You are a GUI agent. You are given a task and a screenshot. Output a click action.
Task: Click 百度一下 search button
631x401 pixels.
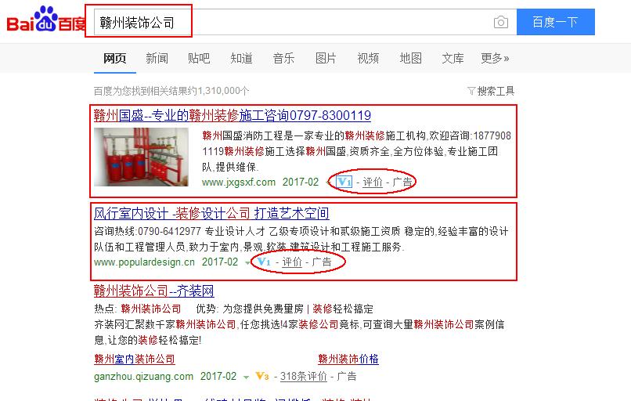coord(556,22)
